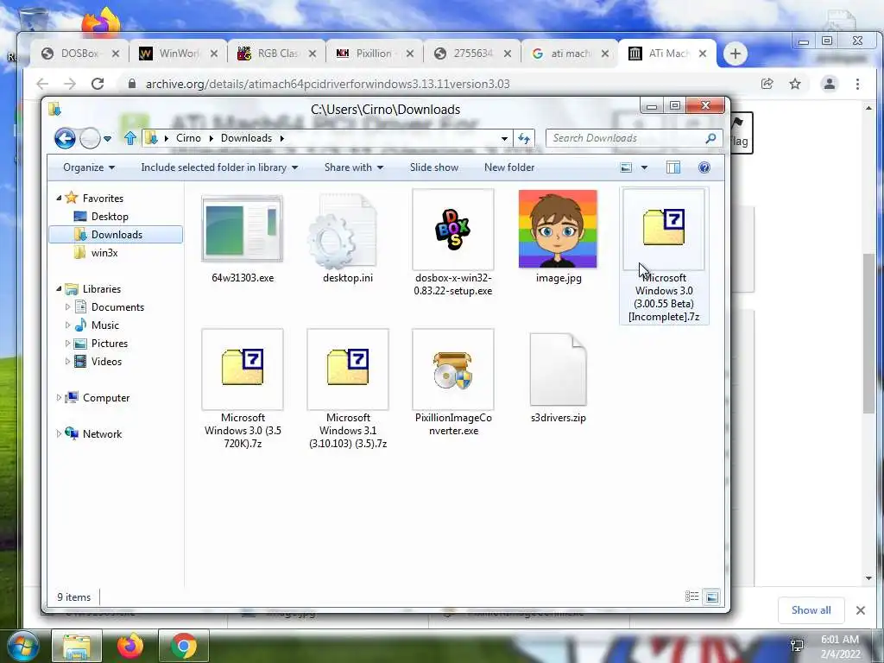Click the Downloads breadcrumb segment
This screenshot has width=884, height=663.
pos(246,138)
